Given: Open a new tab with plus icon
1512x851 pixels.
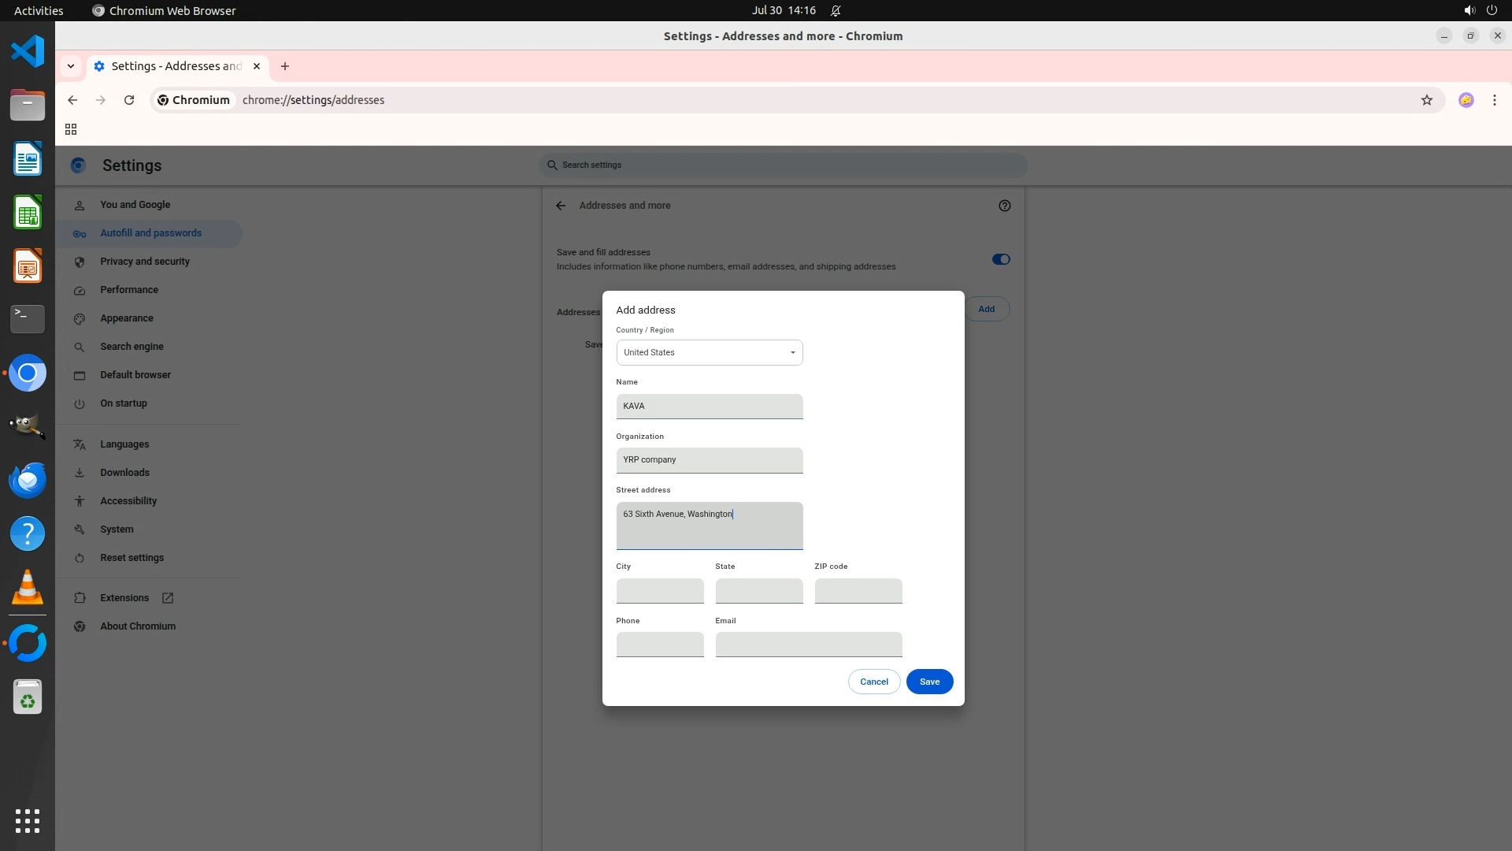Looking at the screenshot, I should click(285, 66).
